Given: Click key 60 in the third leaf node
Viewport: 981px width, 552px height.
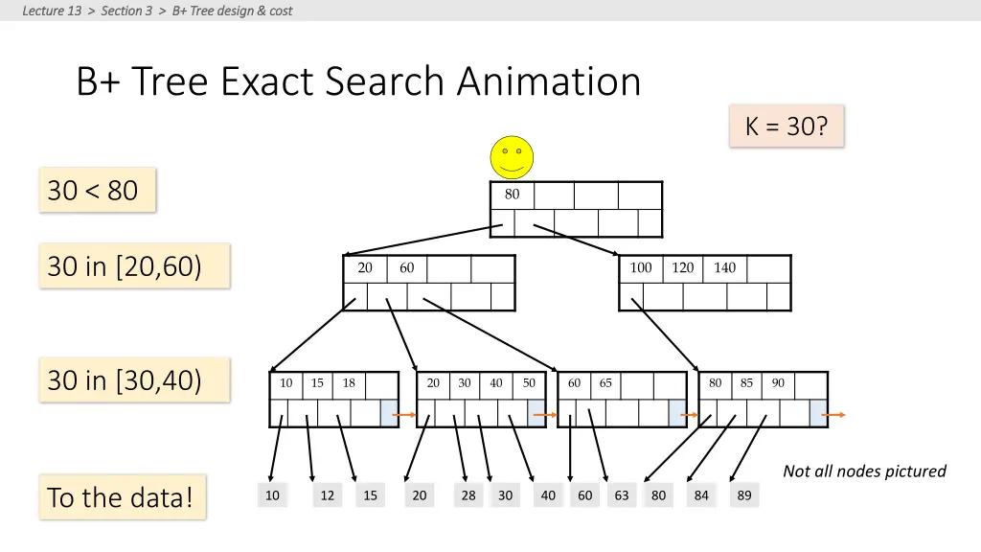Looking at the screenshot, I should tap(575, 383).
